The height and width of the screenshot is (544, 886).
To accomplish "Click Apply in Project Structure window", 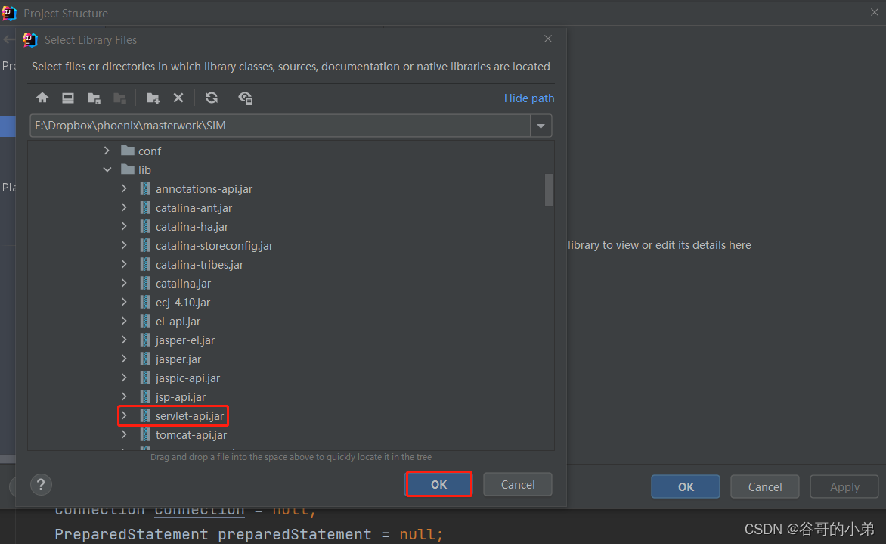I will pos(844,487).
